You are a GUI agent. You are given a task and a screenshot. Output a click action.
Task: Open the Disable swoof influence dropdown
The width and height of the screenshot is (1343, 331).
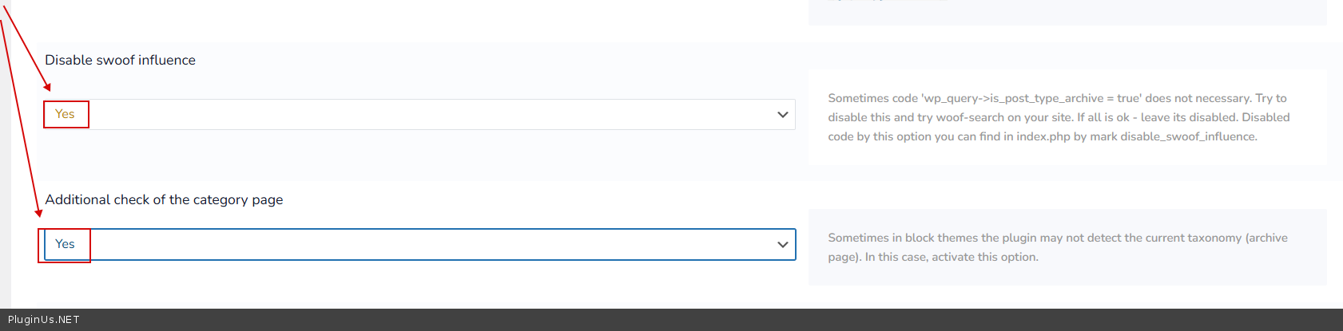pos(419,115)
